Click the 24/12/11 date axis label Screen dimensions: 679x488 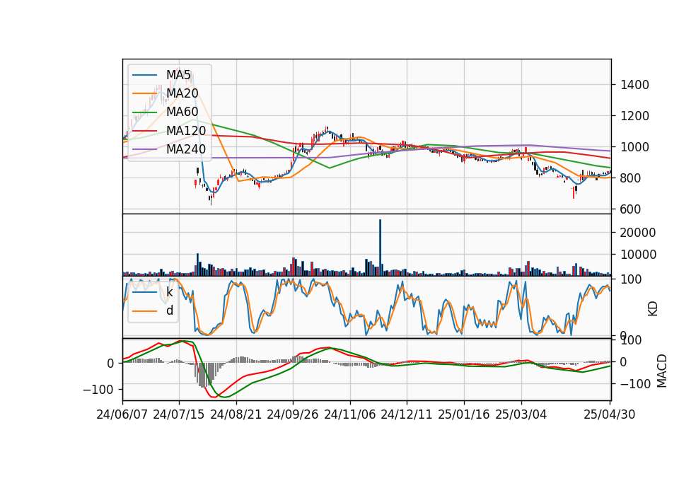407,414
